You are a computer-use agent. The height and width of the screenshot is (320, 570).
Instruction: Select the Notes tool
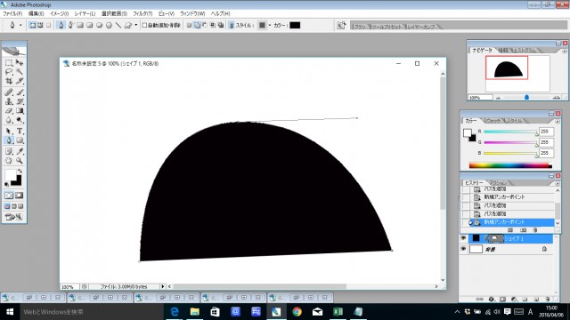click(x=9, y=151)
